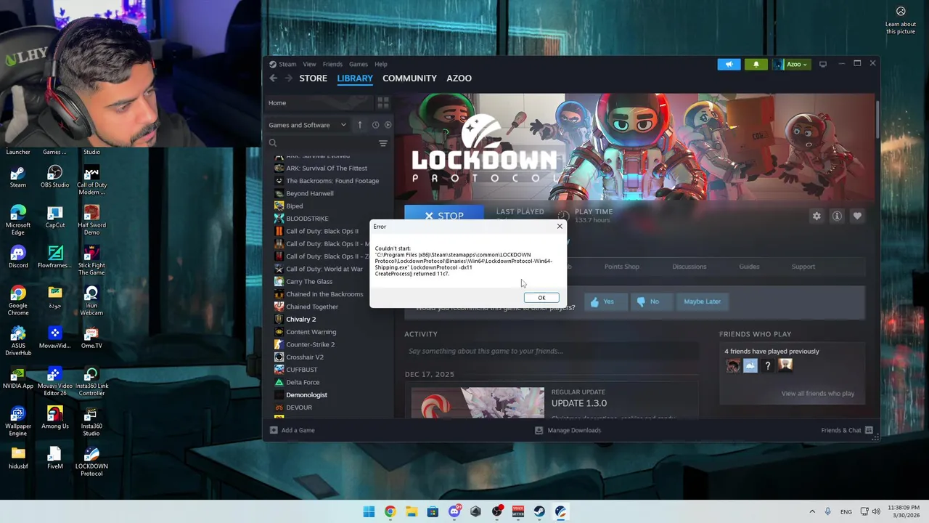Open Friends & Chat

[847, 430]
